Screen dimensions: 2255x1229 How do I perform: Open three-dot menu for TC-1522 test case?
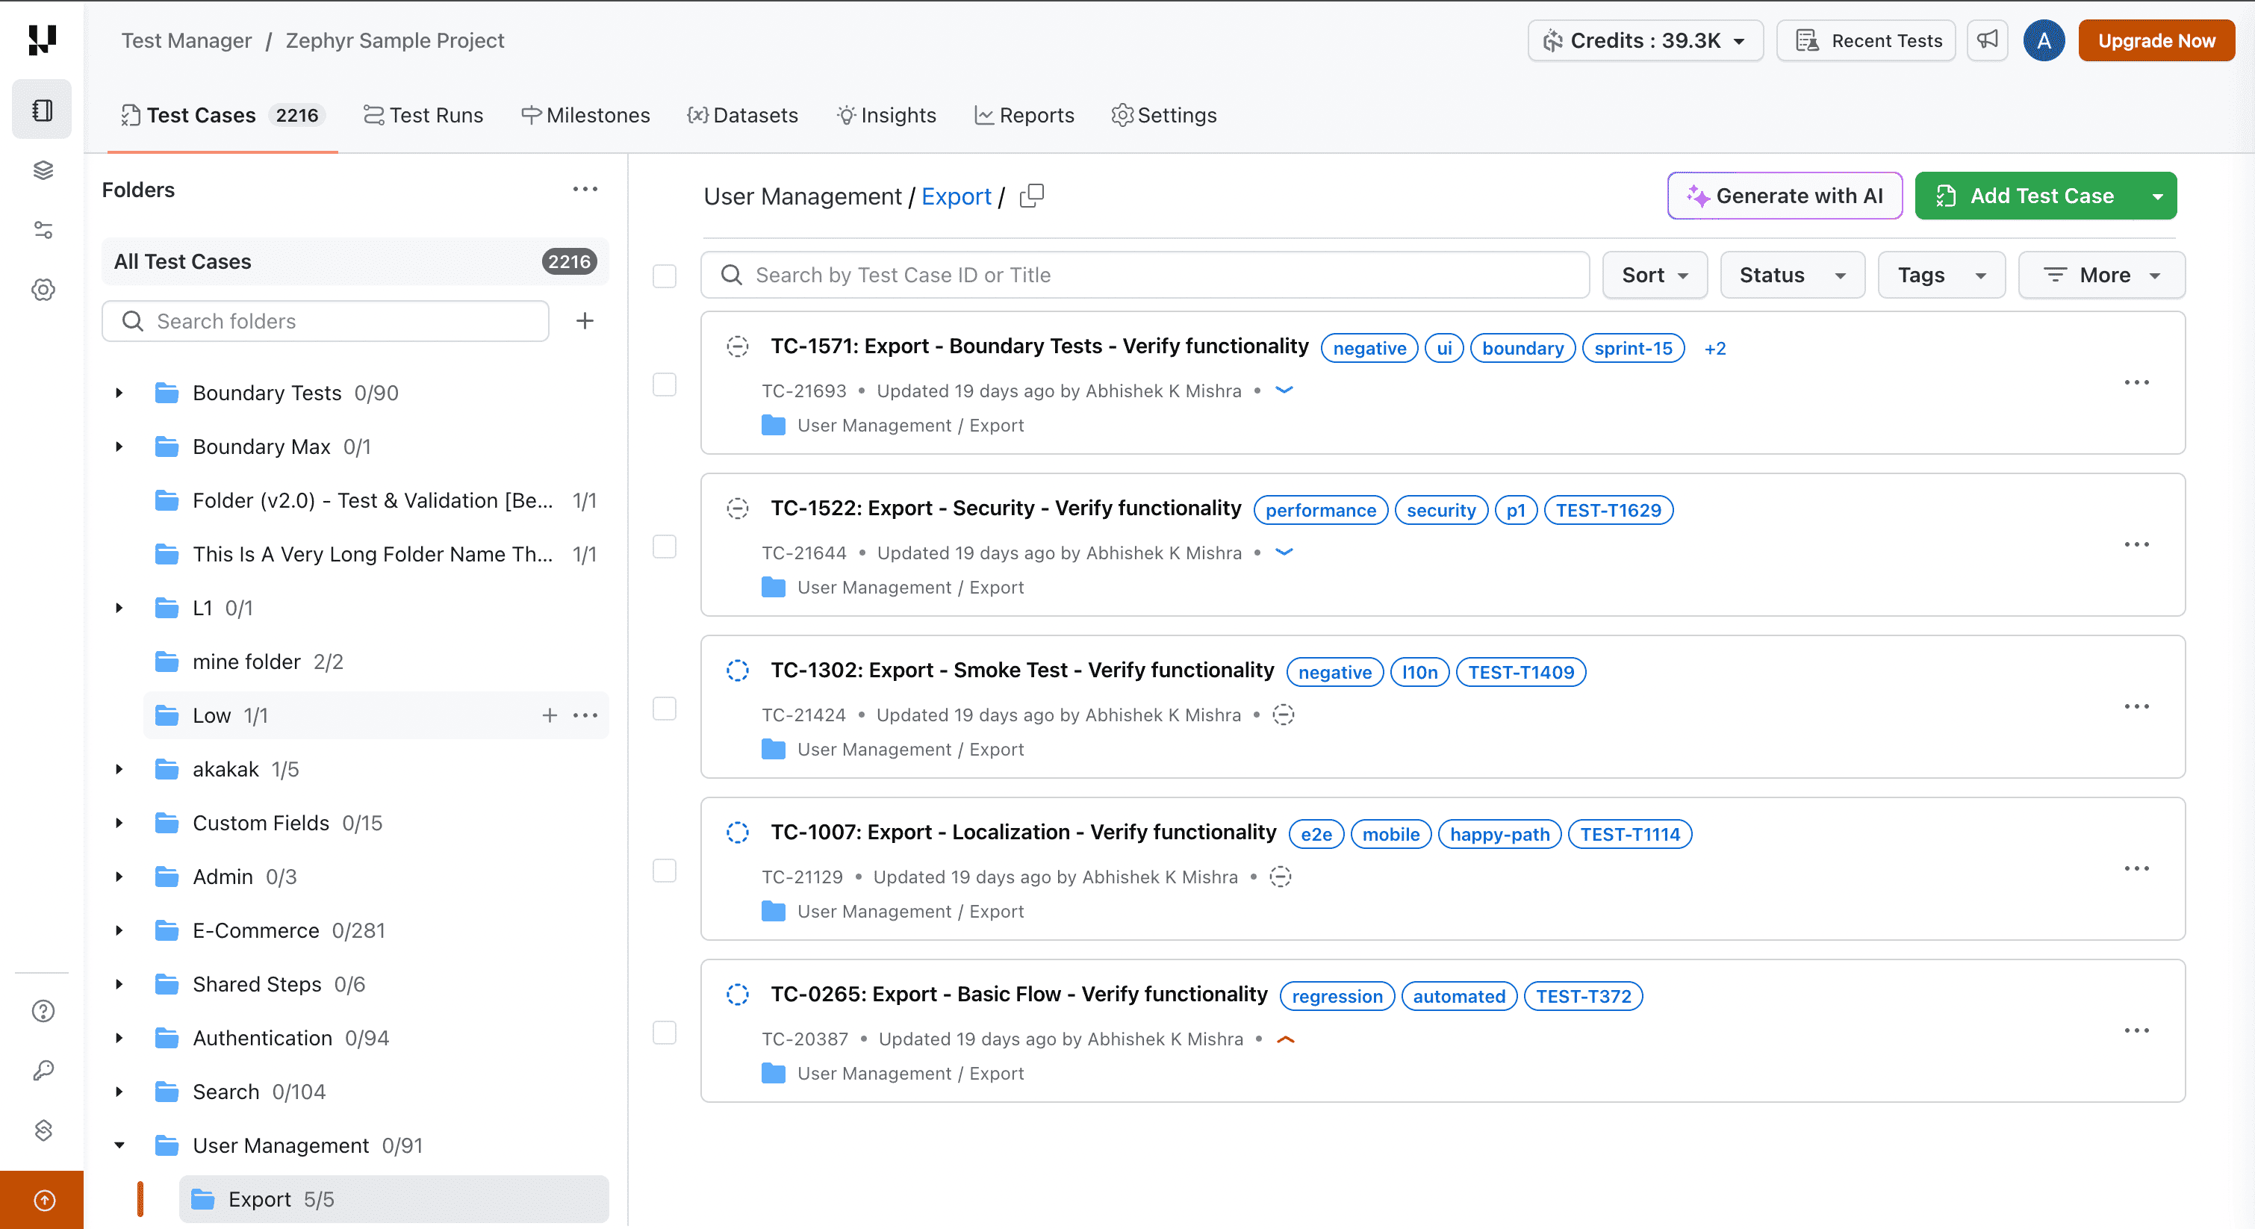click(2136, 544)
